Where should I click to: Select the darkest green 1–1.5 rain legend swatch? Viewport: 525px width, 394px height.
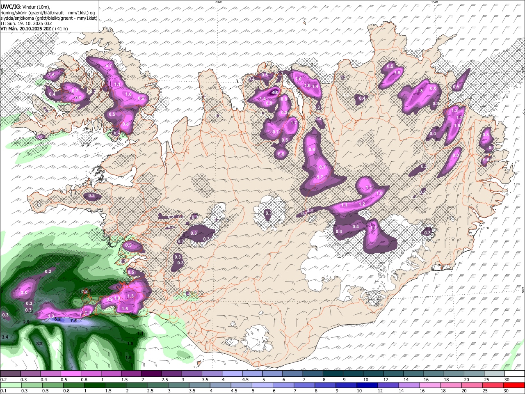tap(95, 385)
